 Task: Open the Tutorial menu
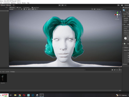pos(19,3)
